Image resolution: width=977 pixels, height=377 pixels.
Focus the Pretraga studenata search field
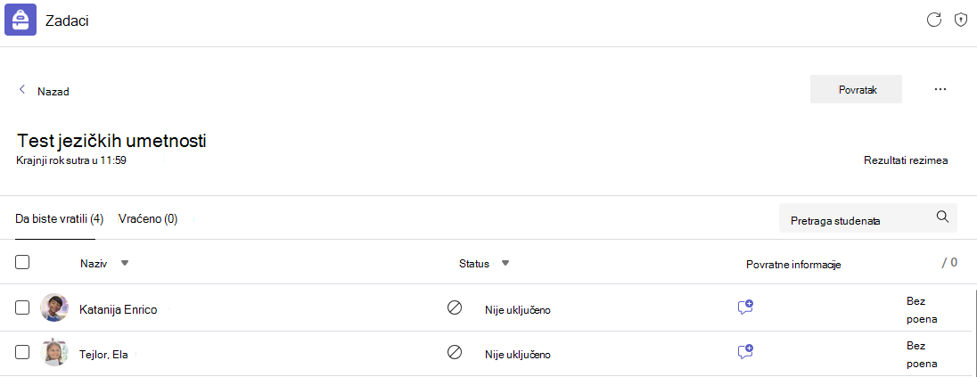click(x=867, y=217)
